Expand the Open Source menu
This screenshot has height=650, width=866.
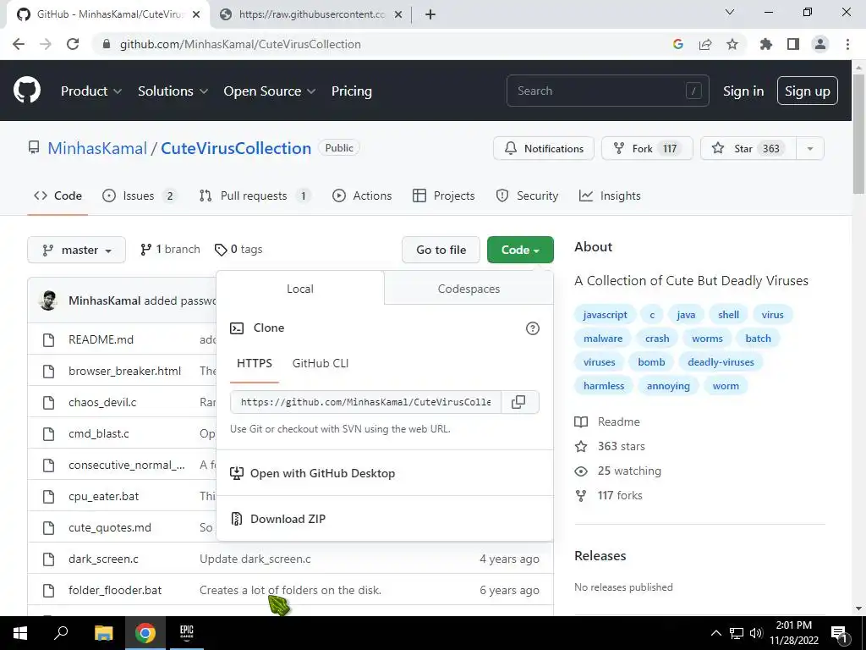pos(270,91)
